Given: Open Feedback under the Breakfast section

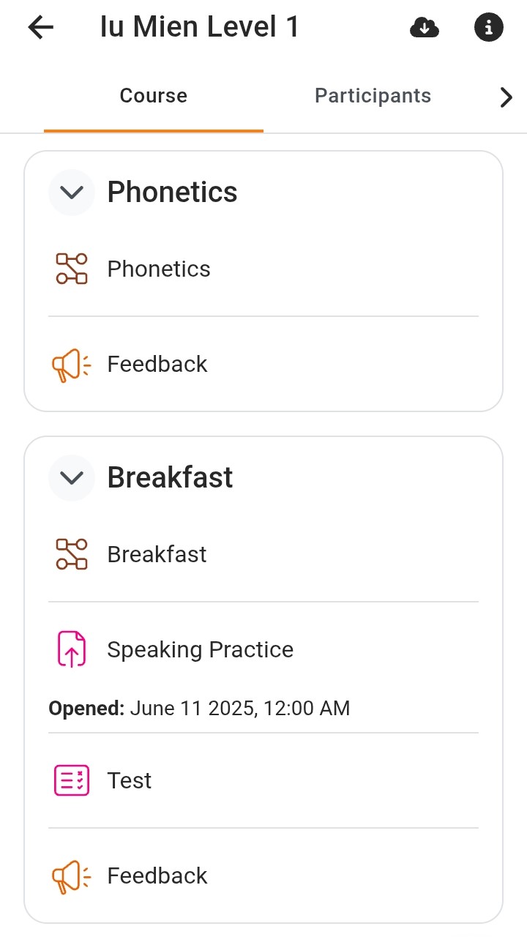Looking at the screenshot, I should click(157, 876).
